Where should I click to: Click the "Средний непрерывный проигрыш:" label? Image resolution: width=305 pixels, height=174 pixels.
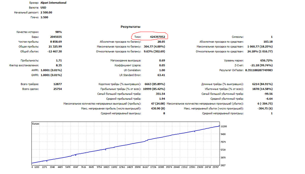(x=223, y=113)
